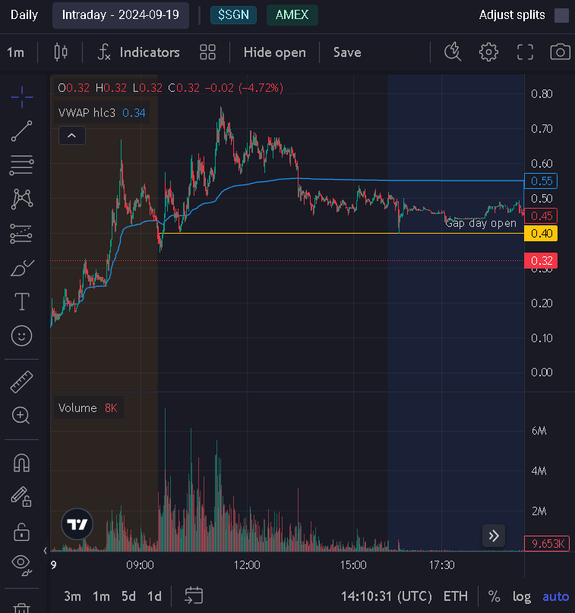Click the Hide open button
The image size is (575, 613).
click(275, 52)
